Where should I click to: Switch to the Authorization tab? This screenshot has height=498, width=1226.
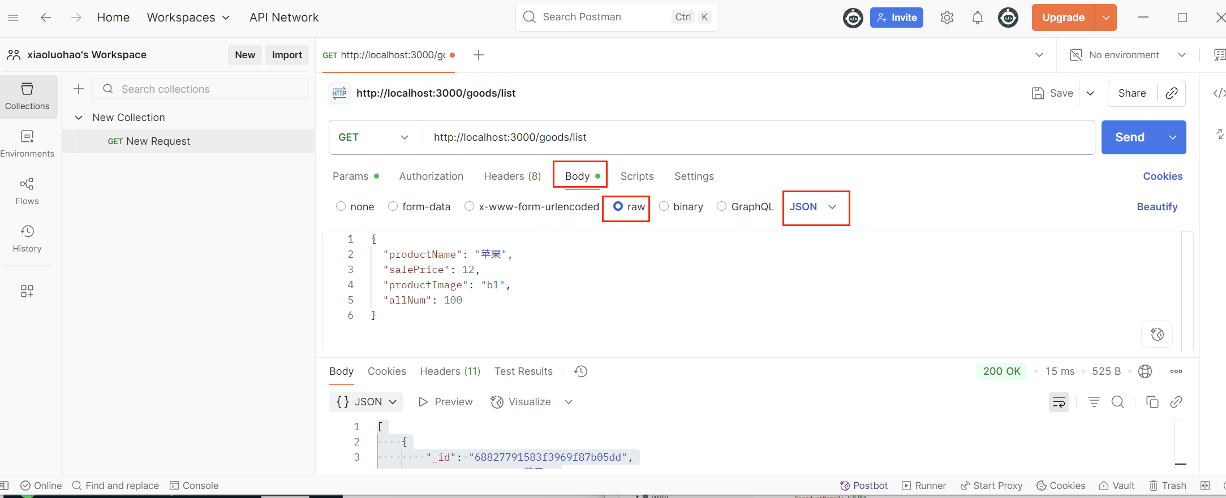point(431,176)
